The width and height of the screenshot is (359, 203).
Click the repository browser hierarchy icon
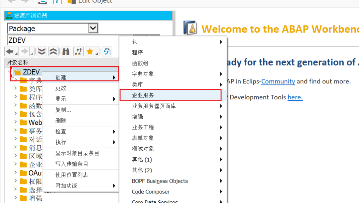[x=9, y=16]
